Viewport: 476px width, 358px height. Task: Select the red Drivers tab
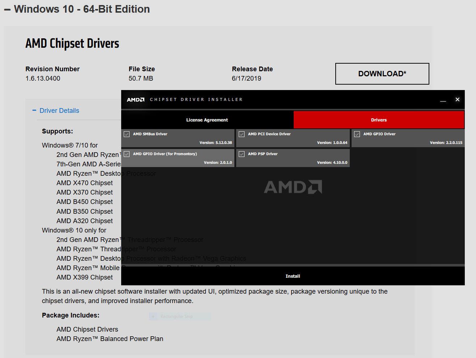379,120
